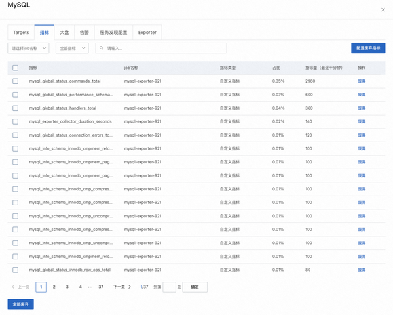Screen dimensions: 393x315
Task: Select checkbox for mysql_exporter_collector_duration_seconds row
Action: coord(15,121)
